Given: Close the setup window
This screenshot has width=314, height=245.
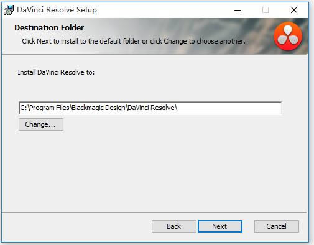Looking at the screenshot, I should (x=294, y=10).
